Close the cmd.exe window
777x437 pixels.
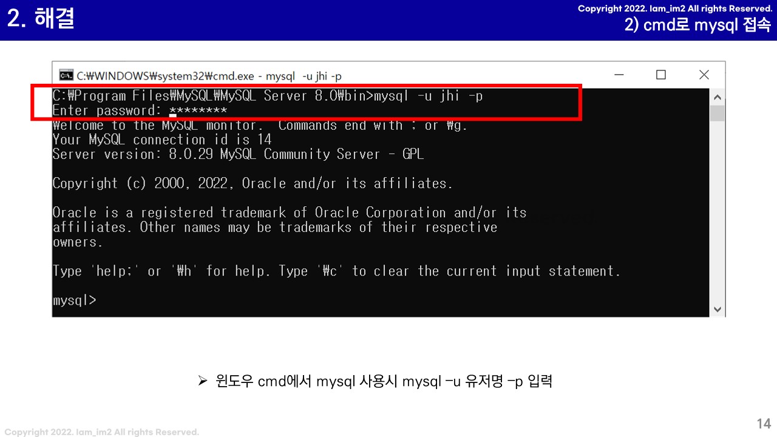(x=704, y=75)
